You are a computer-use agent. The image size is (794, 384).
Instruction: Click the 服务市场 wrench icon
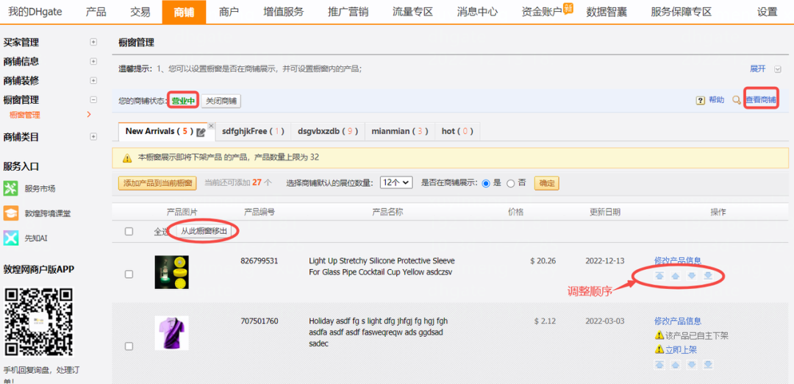[x=10, y=188]
